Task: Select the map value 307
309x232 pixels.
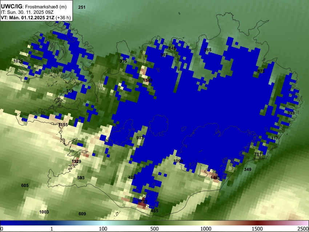Action: point(164,55)
